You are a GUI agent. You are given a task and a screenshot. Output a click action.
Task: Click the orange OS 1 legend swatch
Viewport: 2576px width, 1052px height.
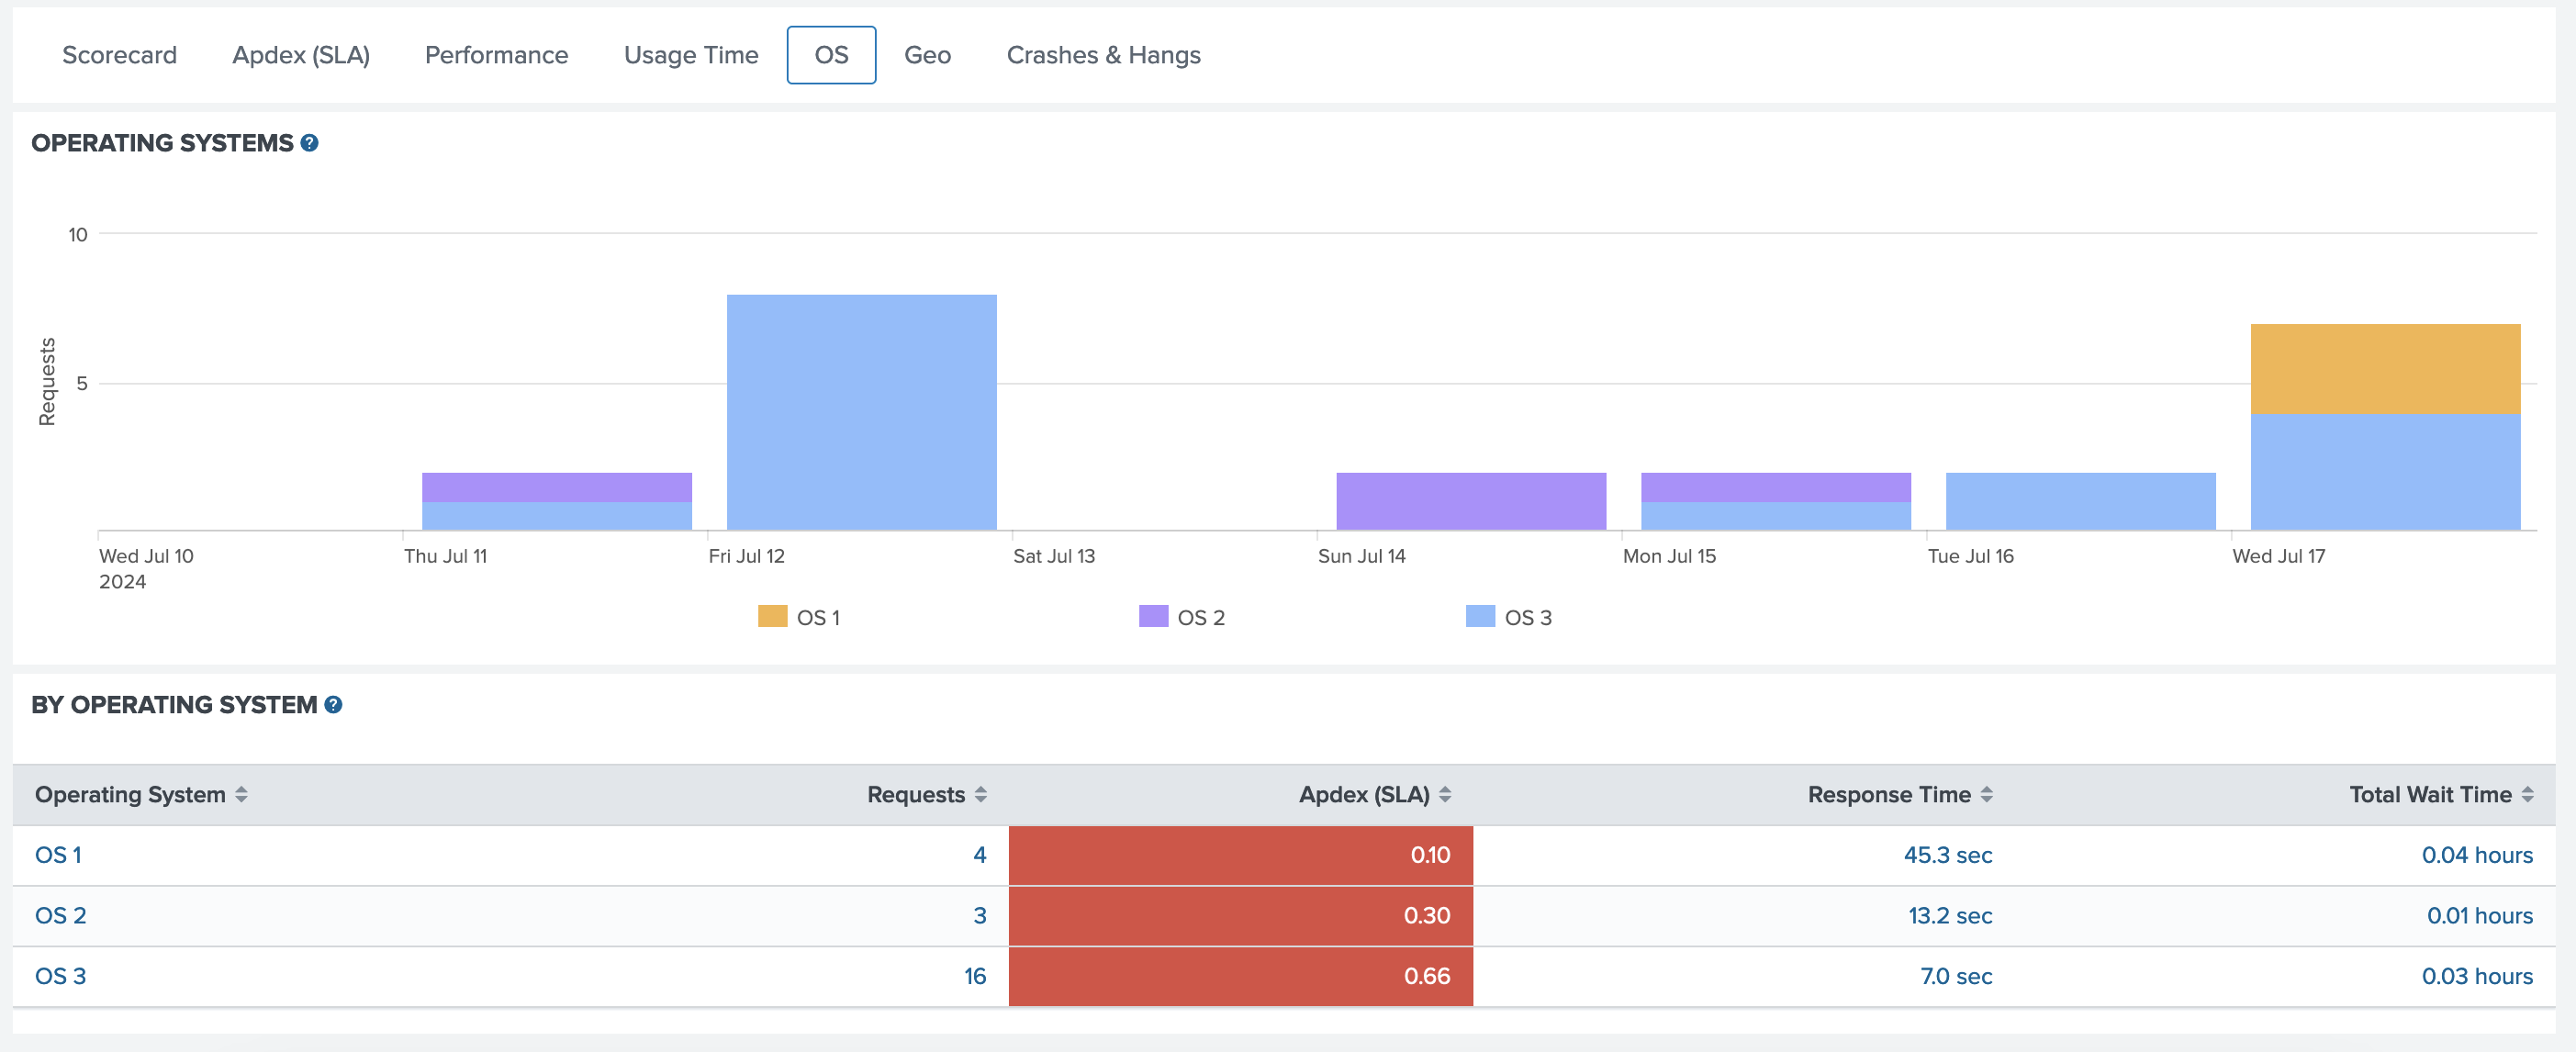coord(772,617)
